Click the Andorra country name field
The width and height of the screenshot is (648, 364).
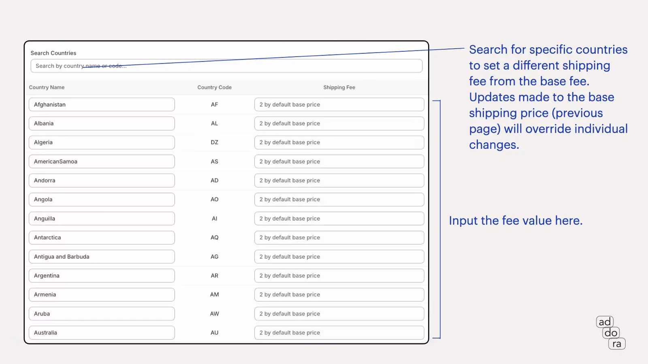pos(102,180)
